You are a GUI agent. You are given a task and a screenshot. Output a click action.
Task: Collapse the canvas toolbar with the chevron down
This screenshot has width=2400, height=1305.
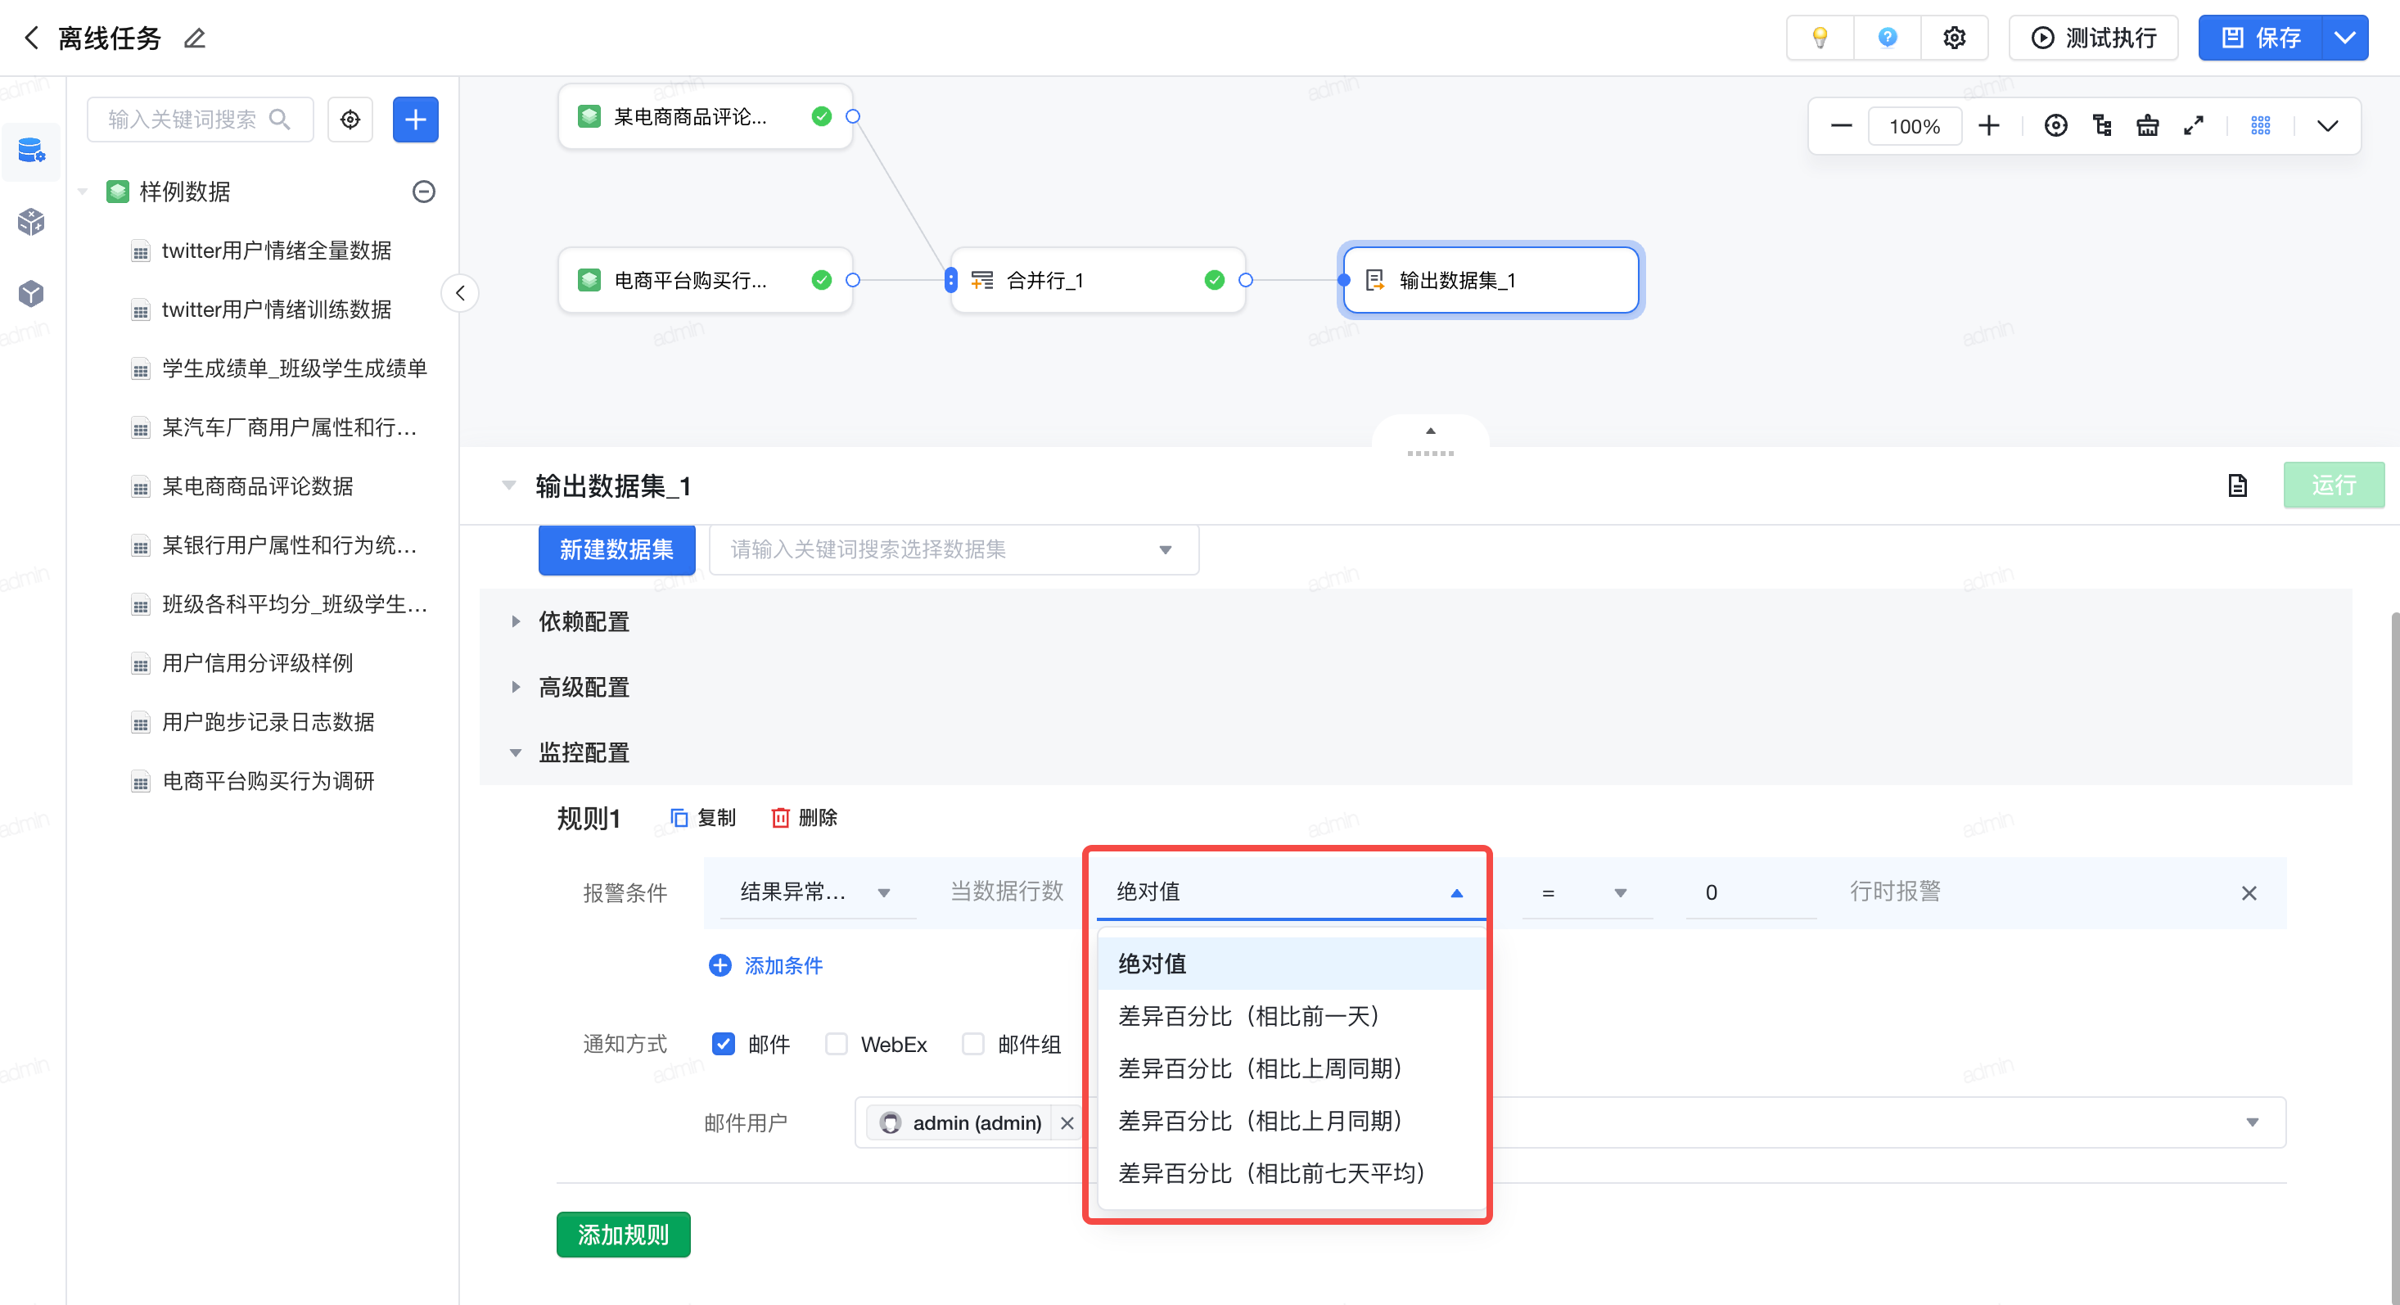tap(2327, 126)
